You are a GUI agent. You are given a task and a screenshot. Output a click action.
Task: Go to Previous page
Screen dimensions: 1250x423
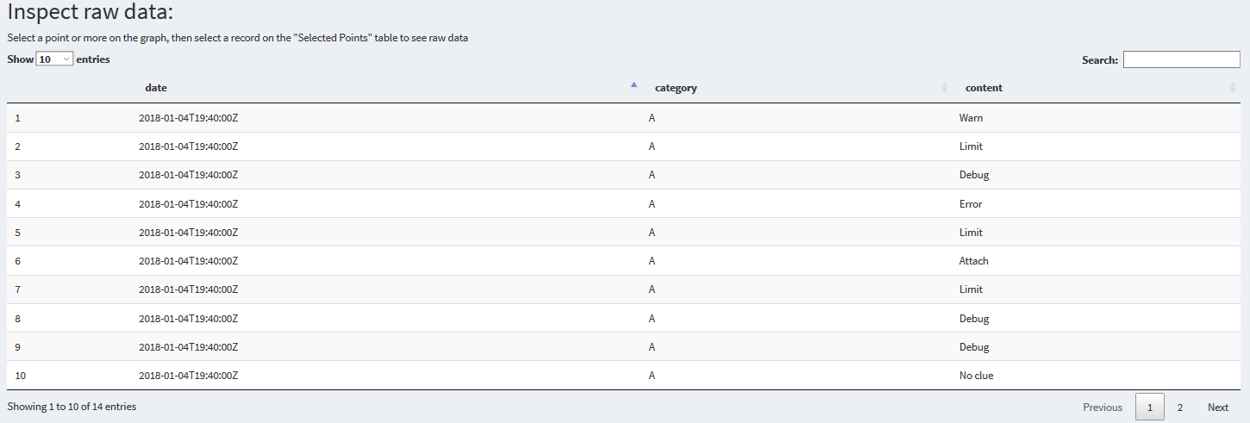tap(1103, 407)
